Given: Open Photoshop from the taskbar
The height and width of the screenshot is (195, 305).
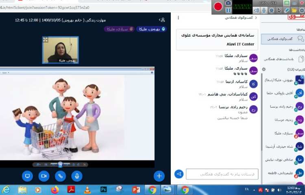Looking at the screenshot, I should [x=103, y=190].
